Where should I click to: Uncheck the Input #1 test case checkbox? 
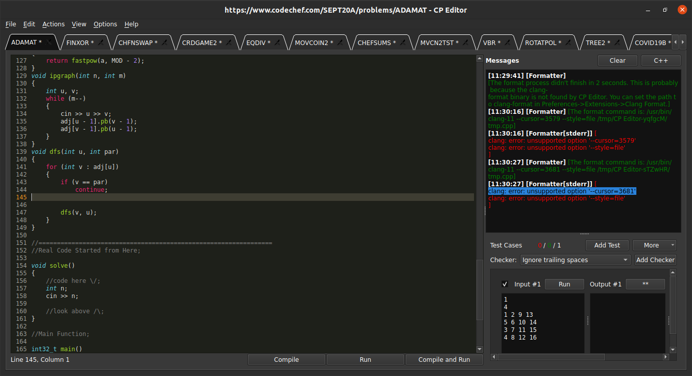pyautogui.click(x=505, y=284)
